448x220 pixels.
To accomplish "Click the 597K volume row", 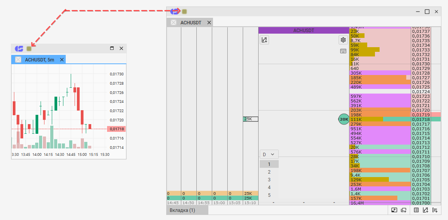I will pos(380,96).
